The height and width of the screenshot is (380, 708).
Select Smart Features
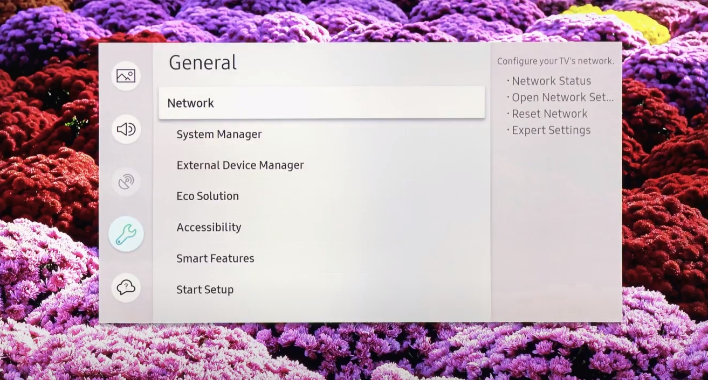coord(215,258)
